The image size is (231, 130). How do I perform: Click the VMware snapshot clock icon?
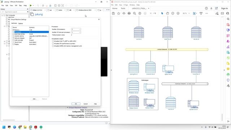click(x=43, y=6)
